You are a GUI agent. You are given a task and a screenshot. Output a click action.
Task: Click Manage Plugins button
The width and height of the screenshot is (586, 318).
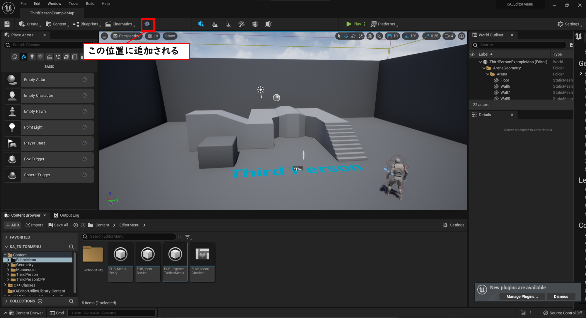[522, 296]
